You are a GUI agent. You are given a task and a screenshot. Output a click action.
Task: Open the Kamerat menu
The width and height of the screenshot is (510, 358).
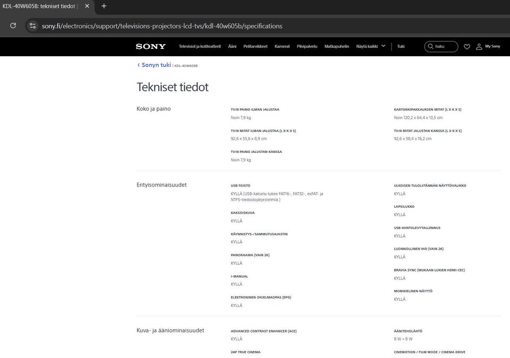282,46
